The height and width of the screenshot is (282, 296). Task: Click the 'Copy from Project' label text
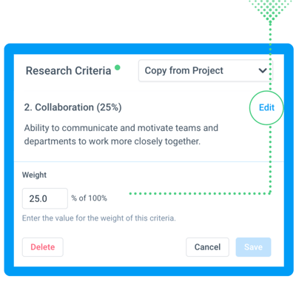coord(184,70)
